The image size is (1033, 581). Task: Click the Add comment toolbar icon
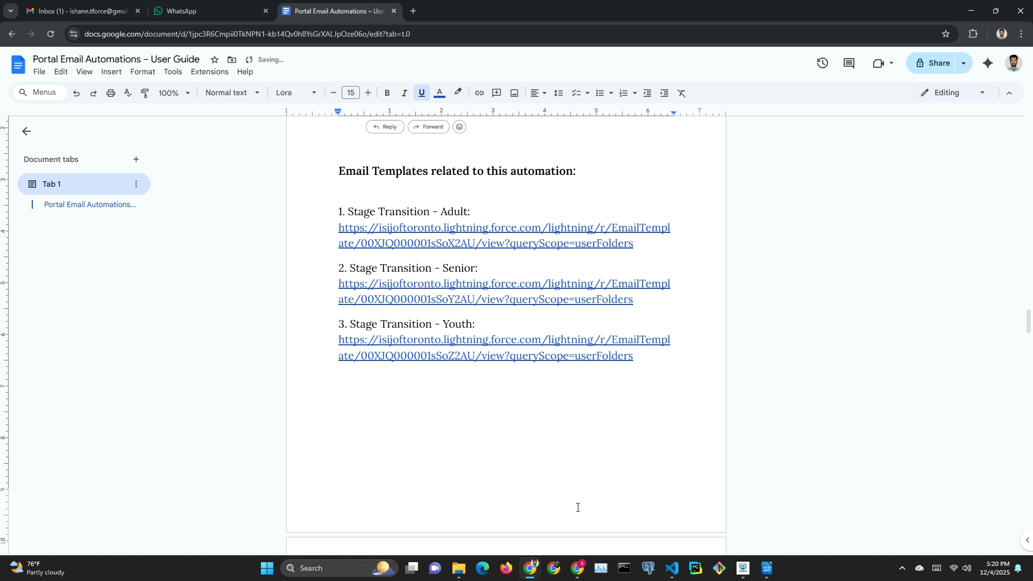(x=497, y=93)
